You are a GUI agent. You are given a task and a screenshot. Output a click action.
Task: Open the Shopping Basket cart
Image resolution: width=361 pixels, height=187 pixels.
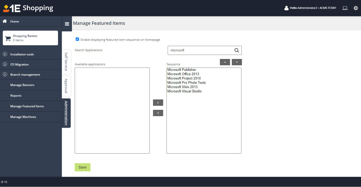click(x=30, y=38)
